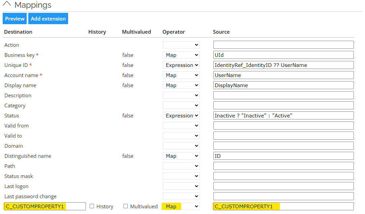
Task: Click the Add extension button
Action: [48, 19]
